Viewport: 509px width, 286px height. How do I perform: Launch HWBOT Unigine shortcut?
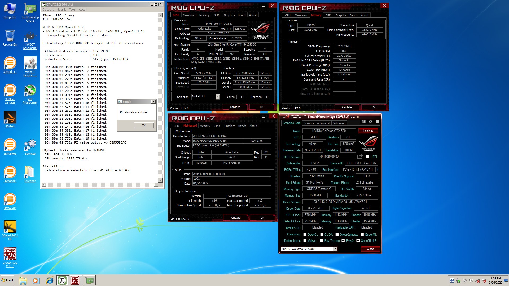(30, 67)
